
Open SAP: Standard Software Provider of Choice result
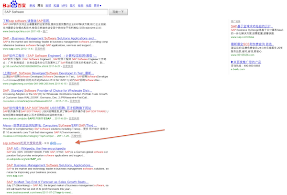47,90
